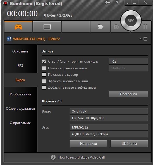The width and height of the screenshot is (153, 165).
Task: Click Настройки button under Запись options
Action: [128, 94]
